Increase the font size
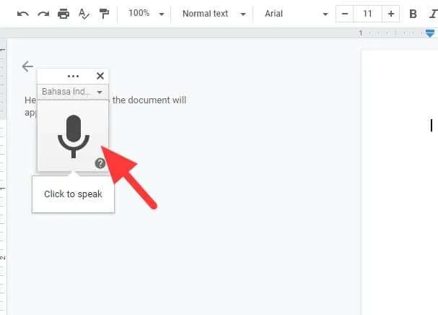The height and width of the screenshot is (315, 438). [x=391, y=14]
